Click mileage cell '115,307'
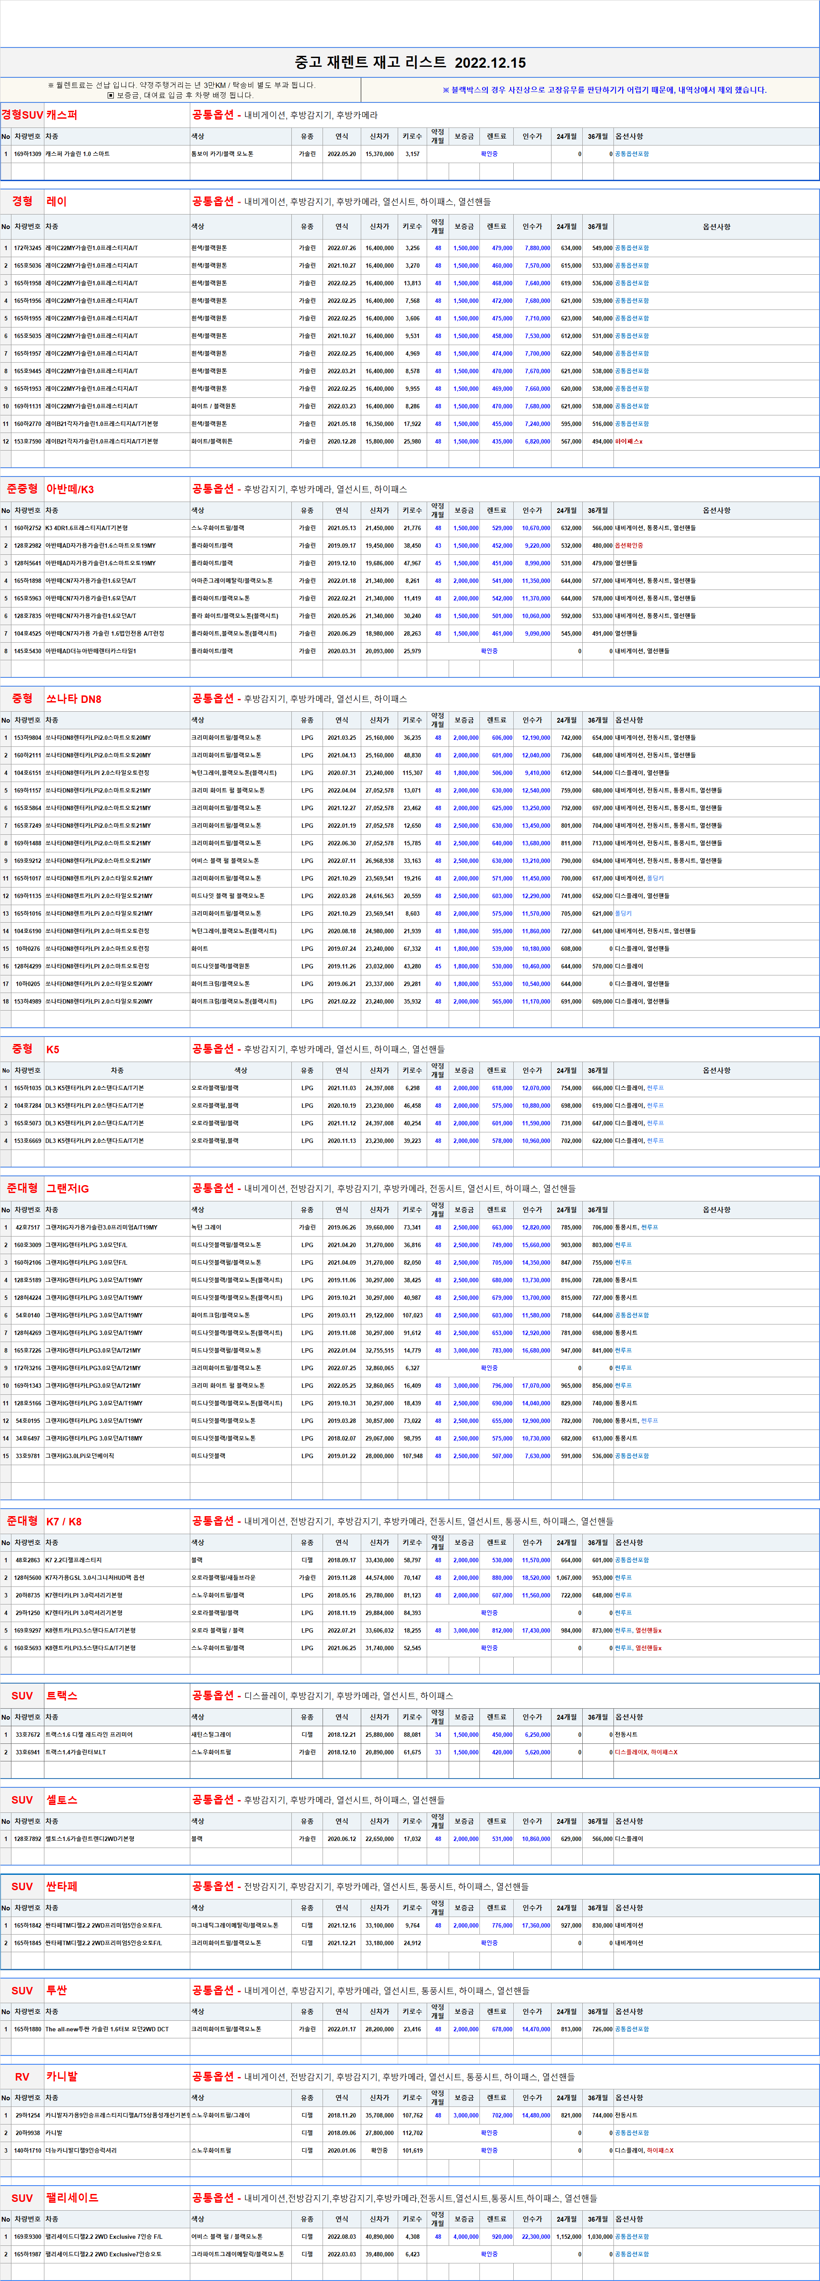This screenshot has width=820, height=2281. 412,773
